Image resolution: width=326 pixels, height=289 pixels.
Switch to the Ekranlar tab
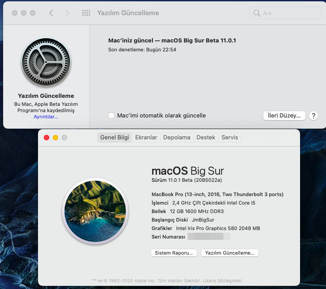(x=146, y=138)
